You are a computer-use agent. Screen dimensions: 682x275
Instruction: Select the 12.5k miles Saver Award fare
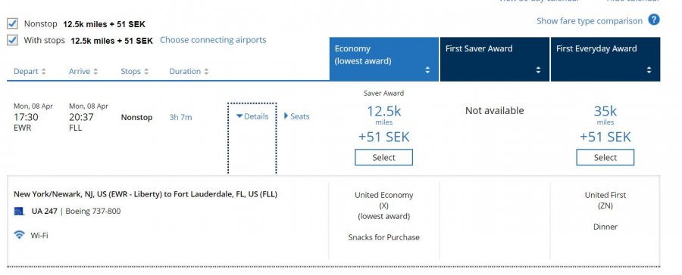tap(383, 157)
